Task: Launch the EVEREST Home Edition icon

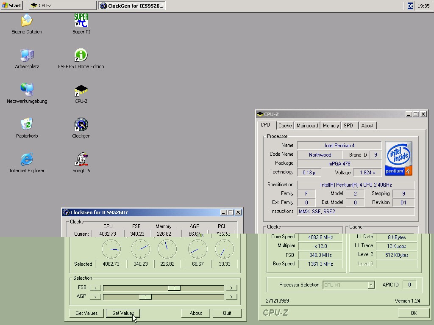Action: coord(81,55)
